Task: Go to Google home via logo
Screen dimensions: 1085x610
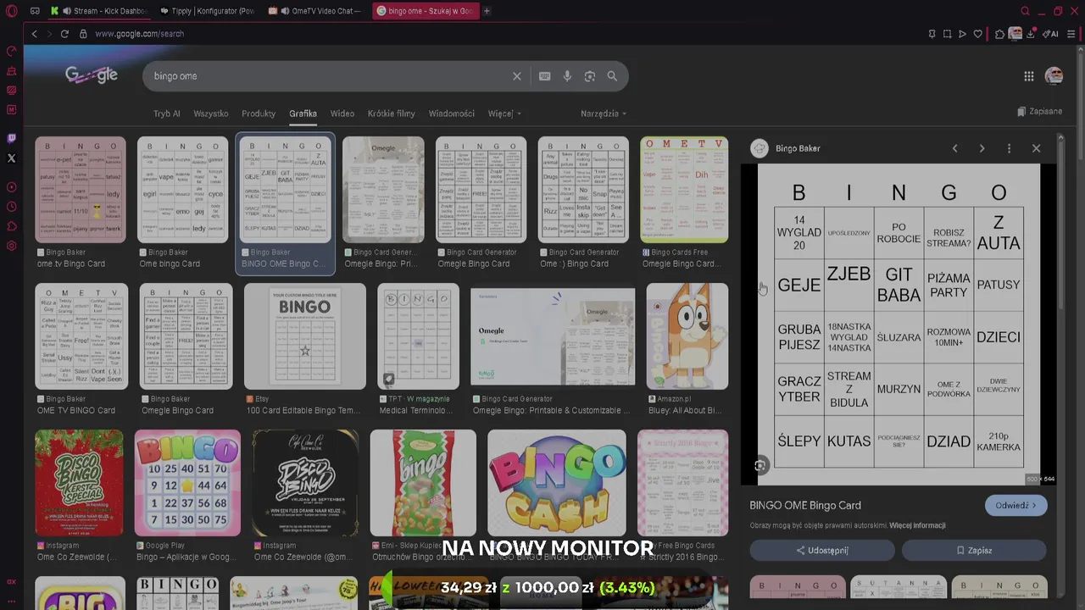Action: pos(92,75)
